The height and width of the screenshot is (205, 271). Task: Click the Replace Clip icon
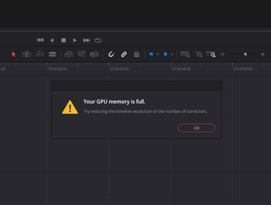(94, 54)
